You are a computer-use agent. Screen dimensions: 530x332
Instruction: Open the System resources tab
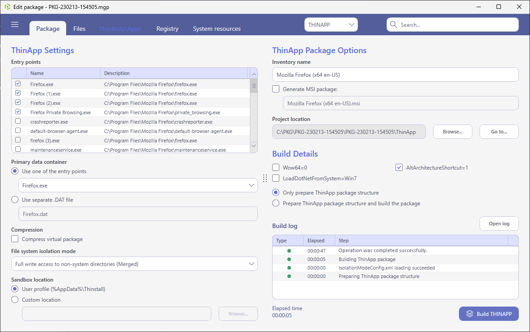tap(217, 29)
